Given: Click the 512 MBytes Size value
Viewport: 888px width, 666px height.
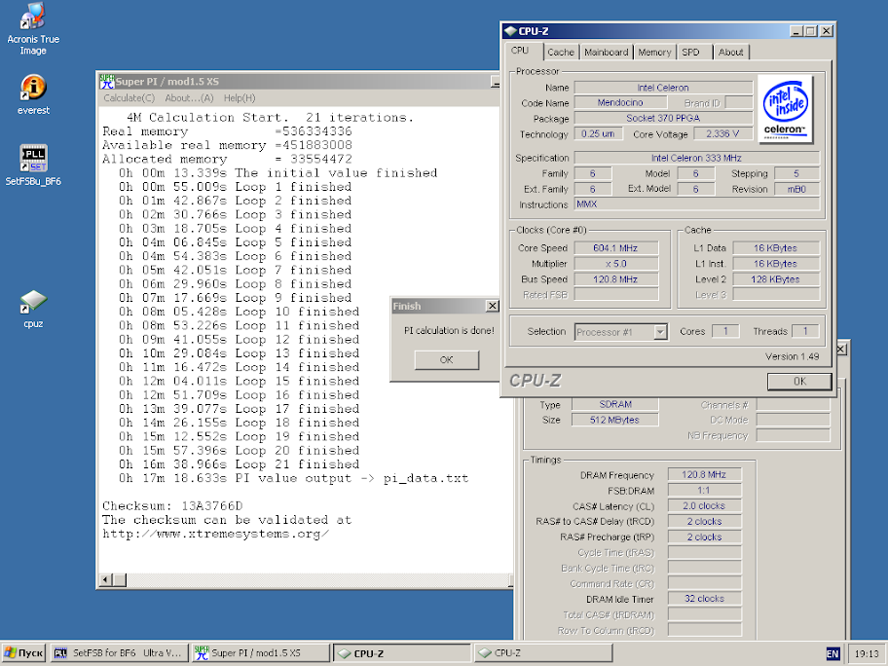Looking at the screenshot, I should (615, 420).
